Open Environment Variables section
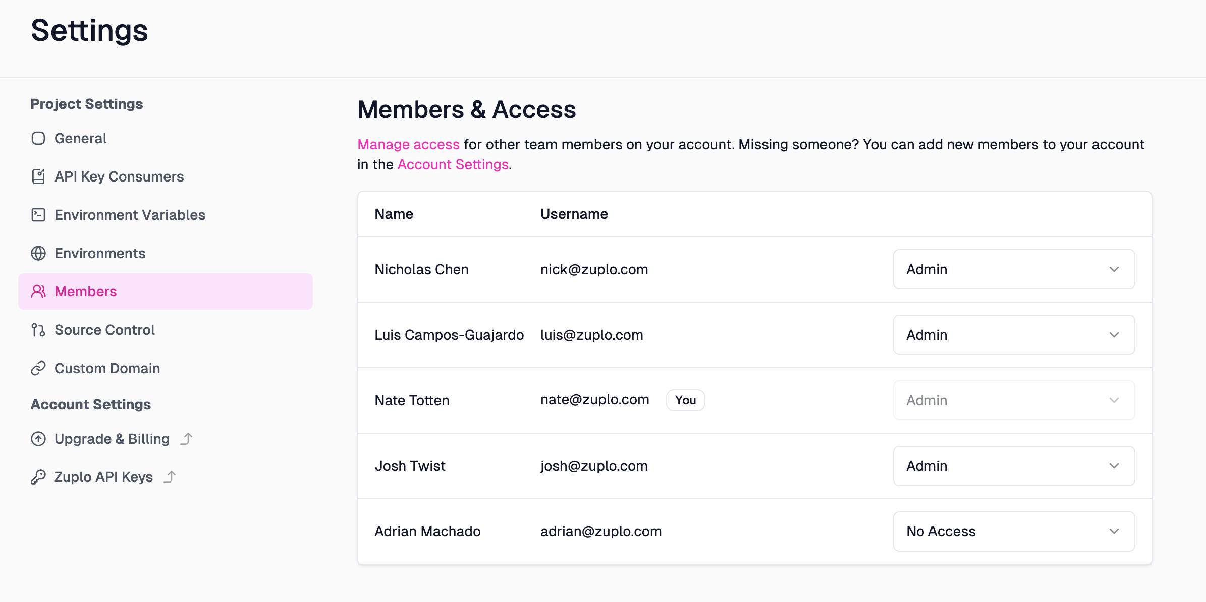Image resolution: width=1206 pixels, height=602 pixels. pyautogui.click(x=166, y=215)
